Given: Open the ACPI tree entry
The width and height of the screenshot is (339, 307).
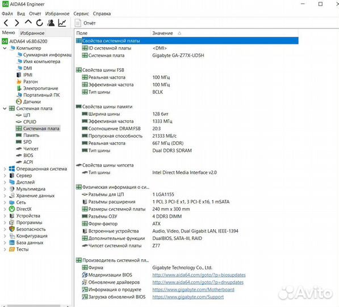Looking at the screenshot, I should 24,162.
